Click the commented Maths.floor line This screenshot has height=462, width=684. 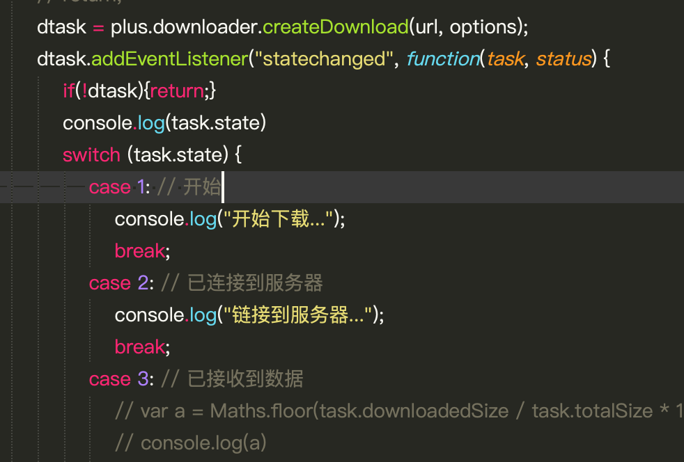point(397,411)
